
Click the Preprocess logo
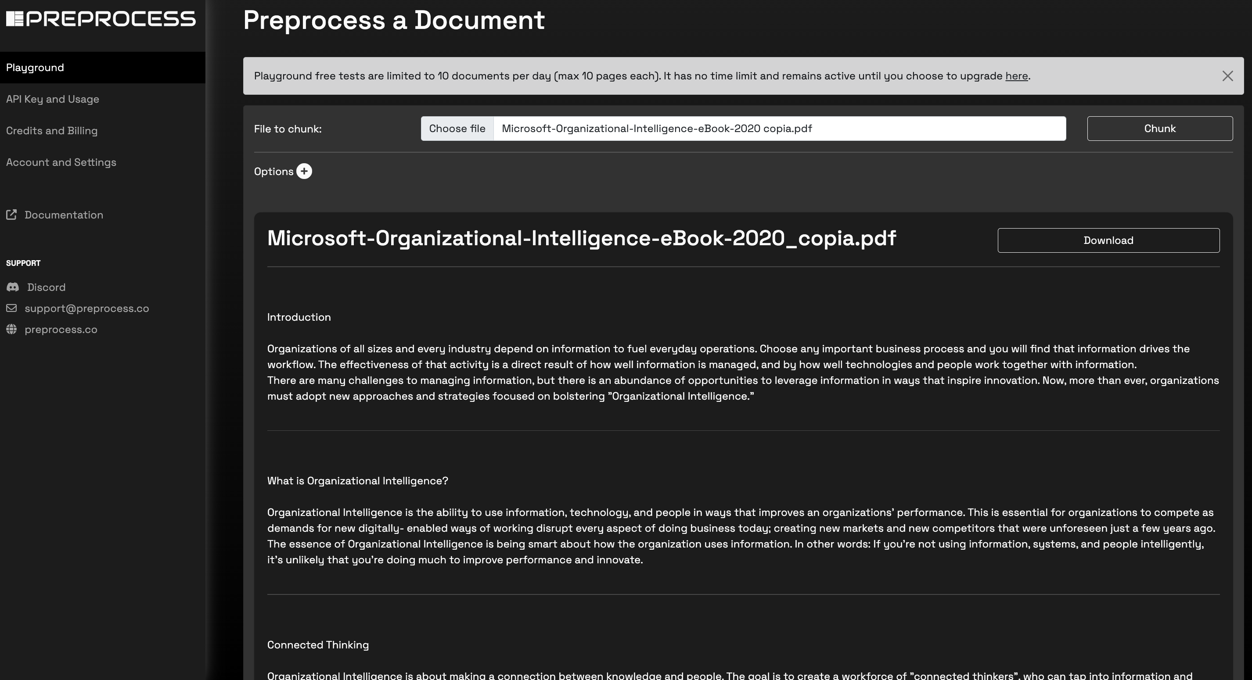[x=101, y=19]
